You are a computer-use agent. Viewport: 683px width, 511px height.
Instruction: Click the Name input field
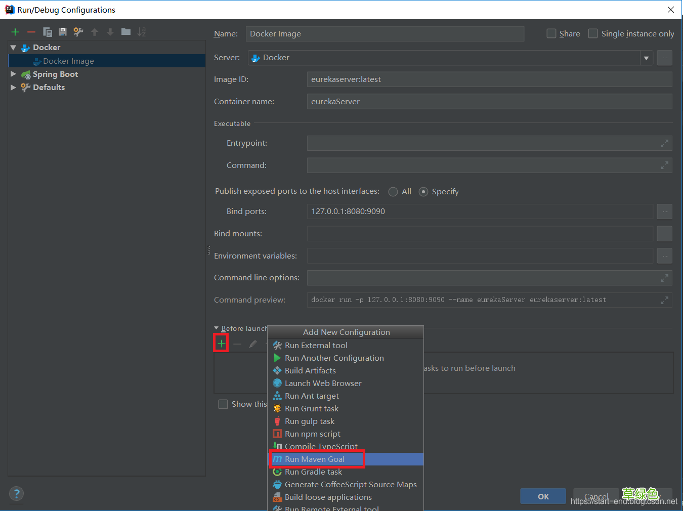tap(385, 34)
